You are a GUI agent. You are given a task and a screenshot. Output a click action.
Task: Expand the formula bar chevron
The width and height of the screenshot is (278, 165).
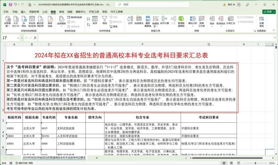275,38
